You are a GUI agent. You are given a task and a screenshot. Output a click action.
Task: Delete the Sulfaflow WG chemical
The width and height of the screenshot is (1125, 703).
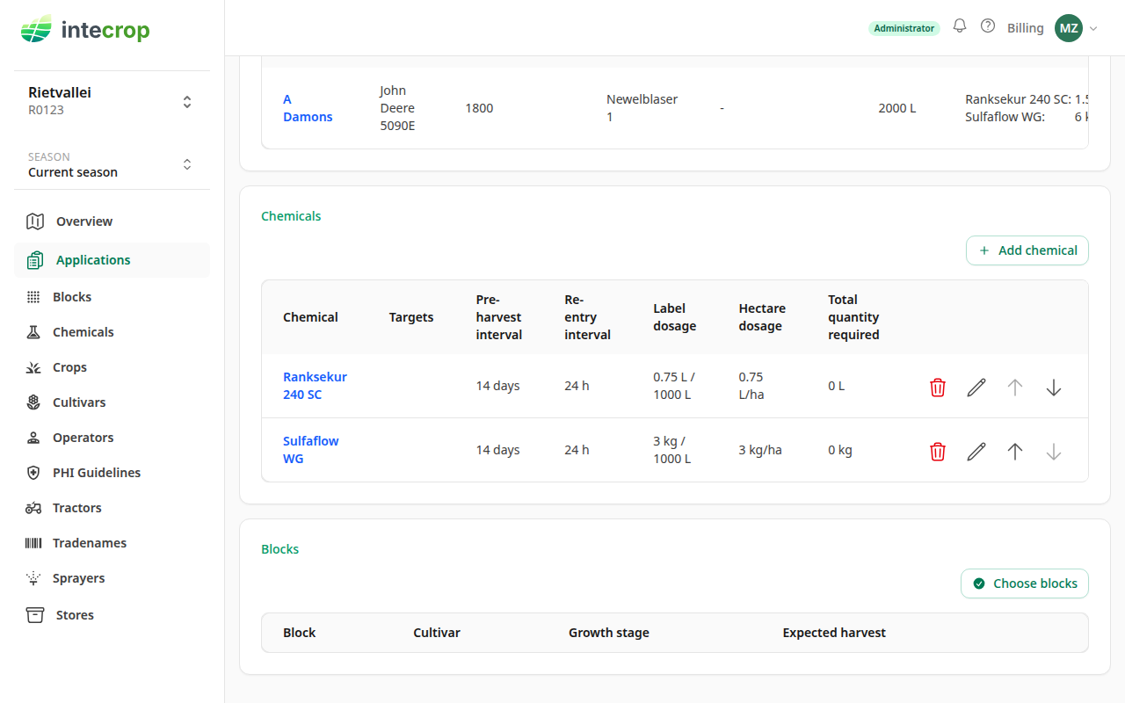point(938,452)
